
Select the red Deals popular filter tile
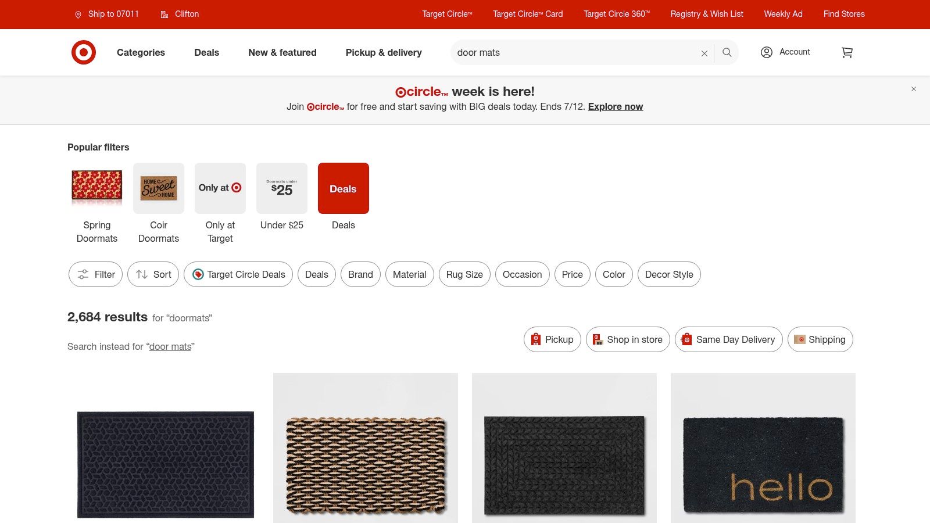[x=344, y=188]
